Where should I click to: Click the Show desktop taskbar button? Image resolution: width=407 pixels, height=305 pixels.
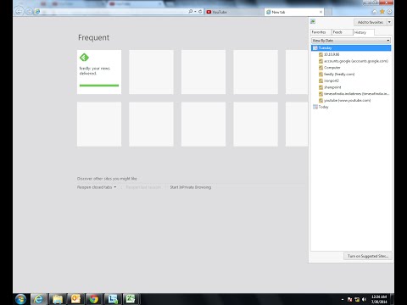tap(392, 299)
